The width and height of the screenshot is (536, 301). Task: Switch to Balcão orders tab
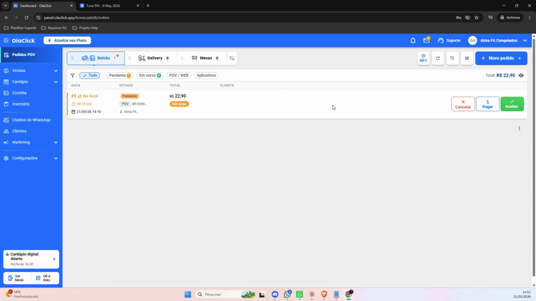tap(96, 58)
